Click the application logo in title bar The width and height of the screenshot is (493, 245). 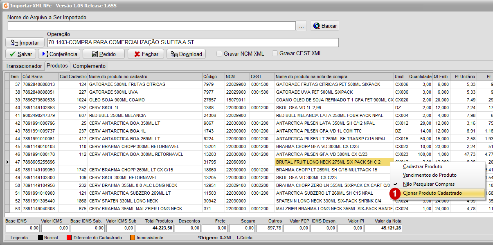5,4
